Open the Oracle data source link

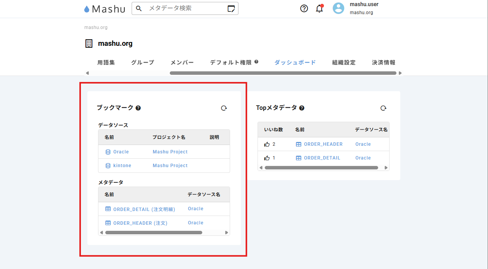pyautogui.click(x=121, y=152)
